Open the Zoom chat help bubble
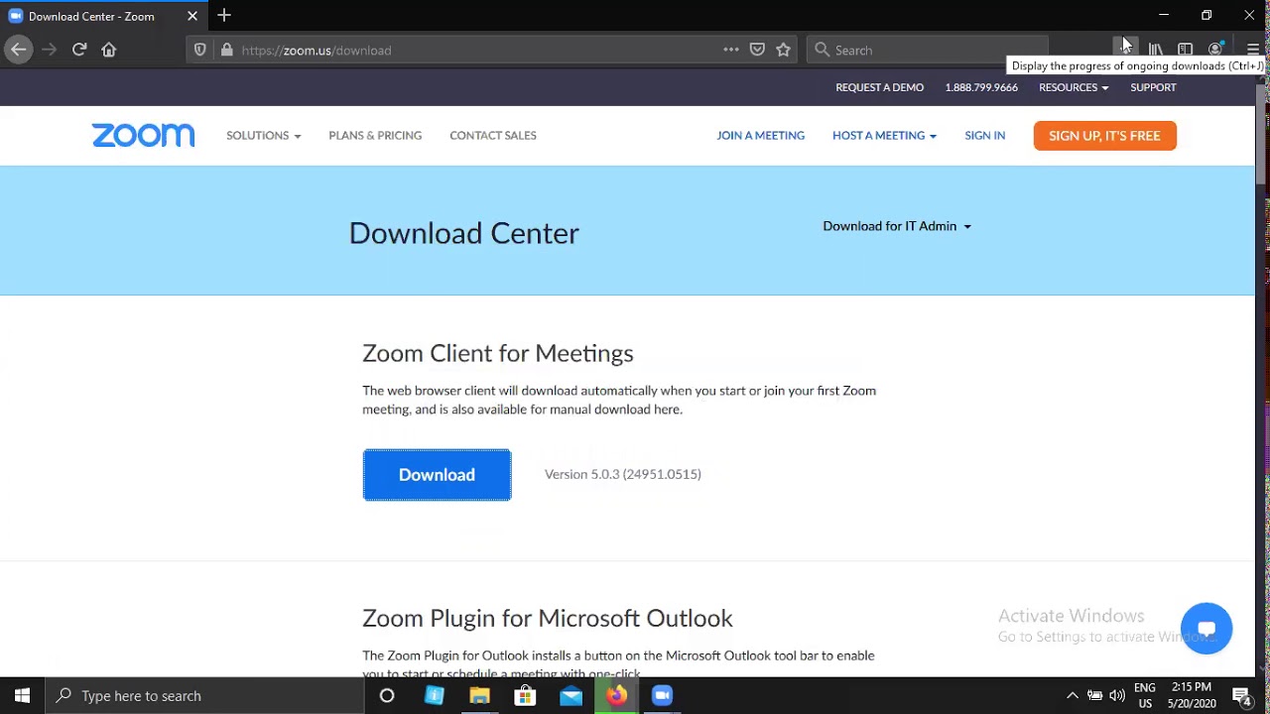 tap(1206, 629)
